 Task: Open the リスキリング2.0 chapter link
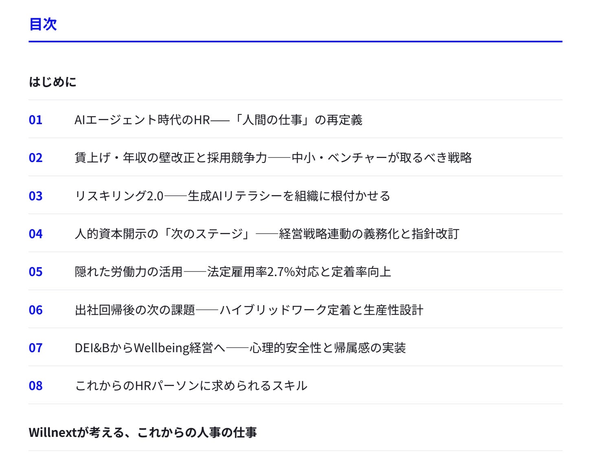pos(232,196)
